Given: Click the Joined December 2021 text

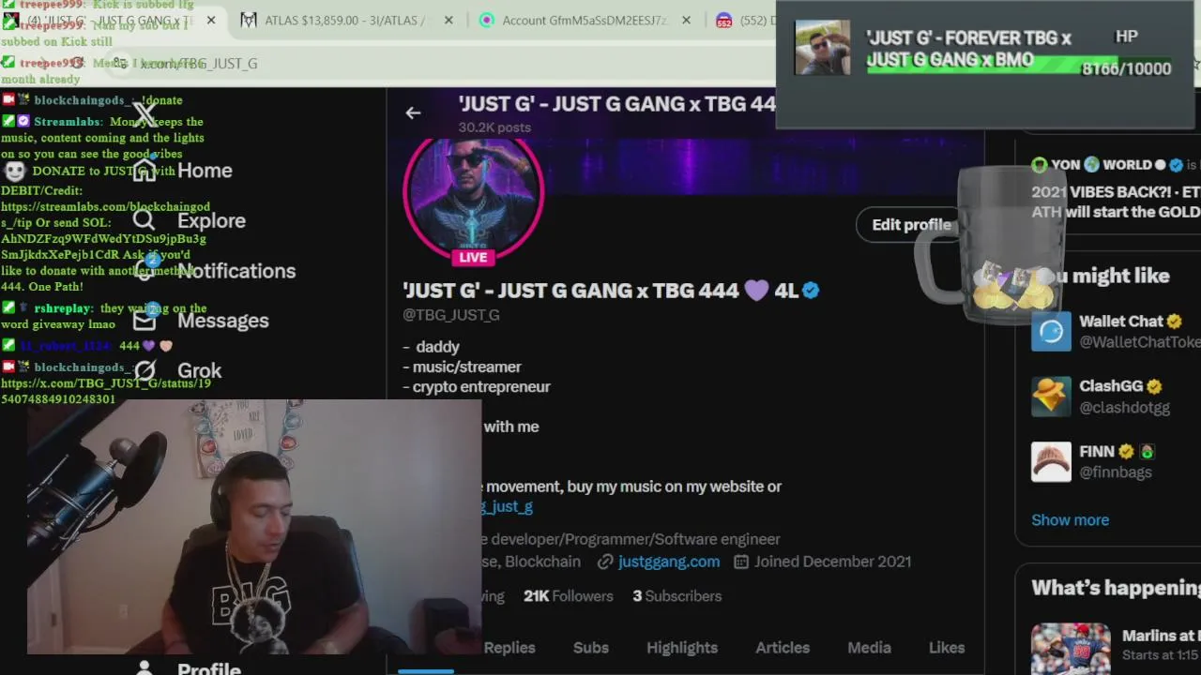Looking at the screenshot, I should point(832,562).
